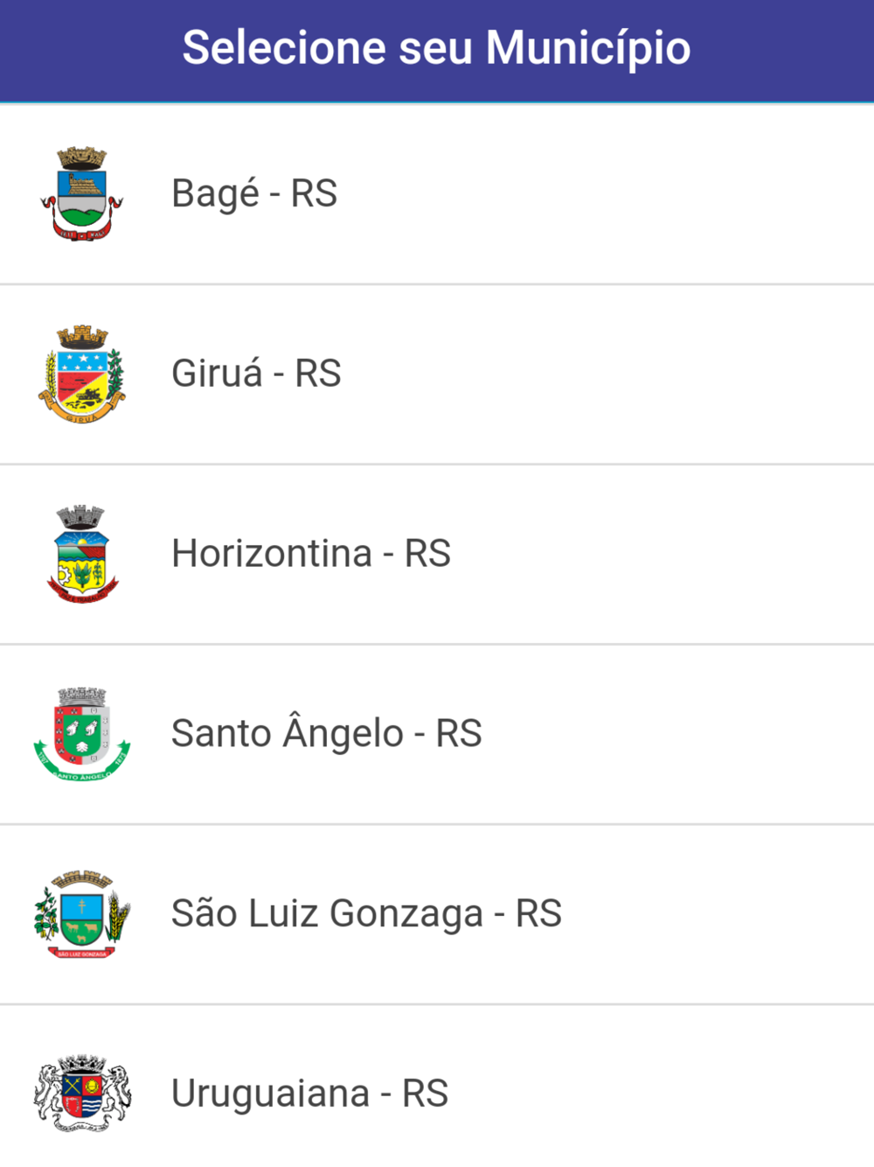Click blank space in São Luiz Gonzaga row

717,914
